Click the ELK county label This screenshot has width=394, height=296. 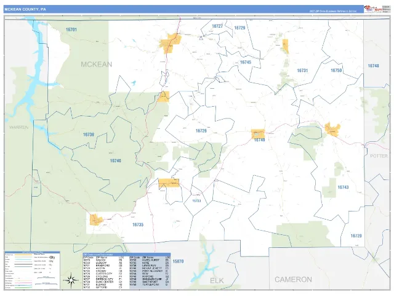click(x=217, y=281)
